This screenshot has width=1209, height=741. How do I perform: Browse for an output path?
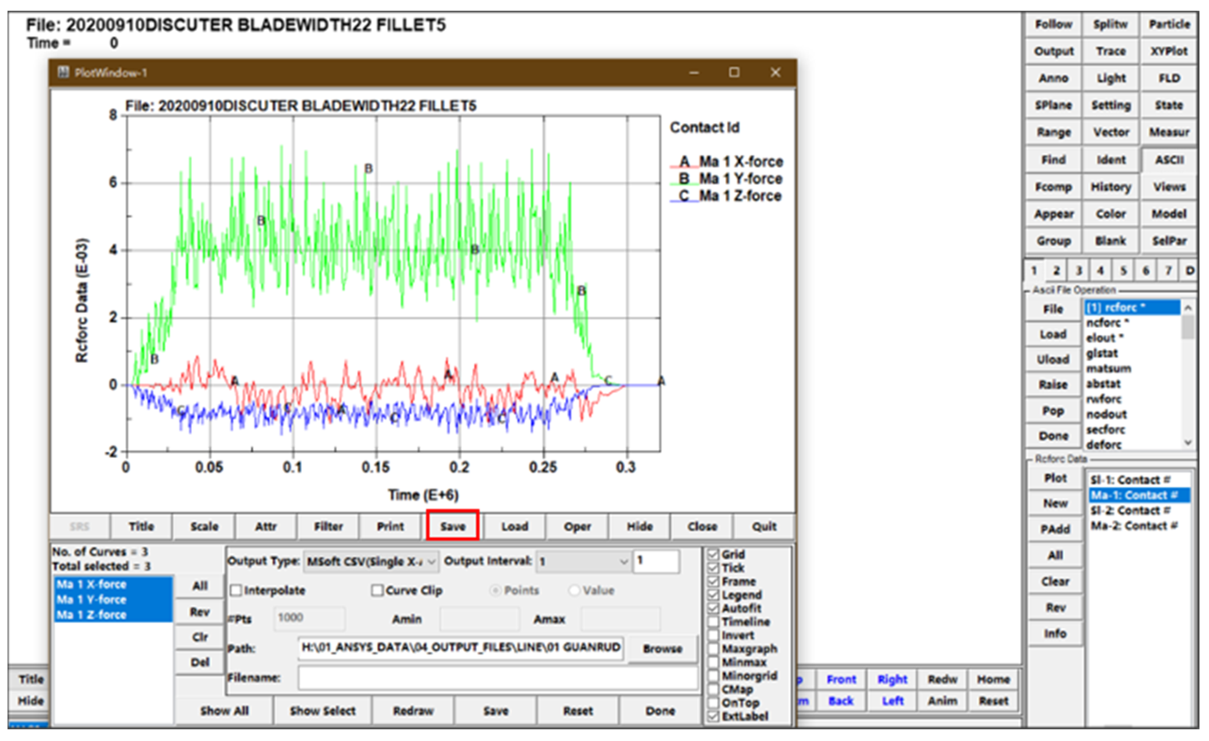tap(661, 648)
